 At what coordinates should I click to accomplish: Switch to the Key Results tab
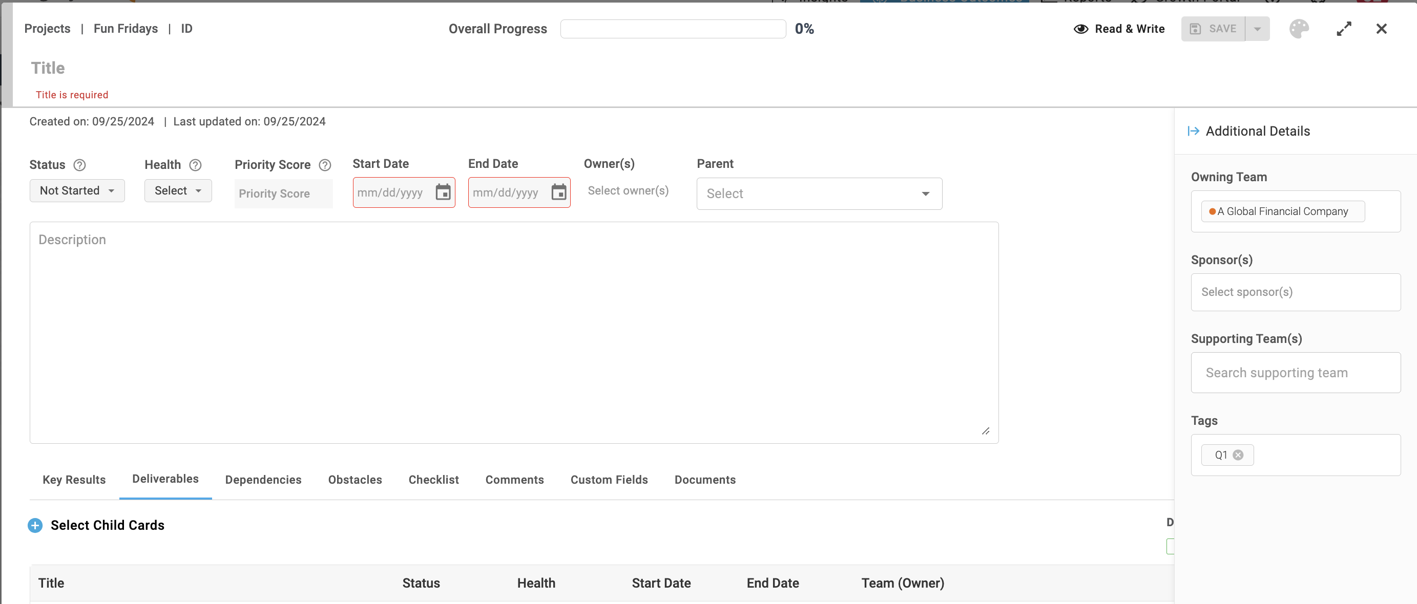point(74,479)
